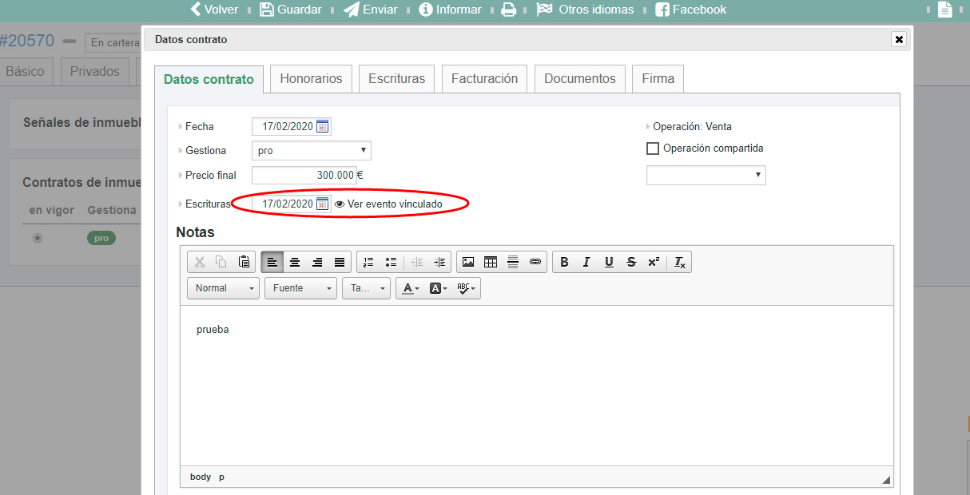Click the document icon at top right

coord(944,10)
